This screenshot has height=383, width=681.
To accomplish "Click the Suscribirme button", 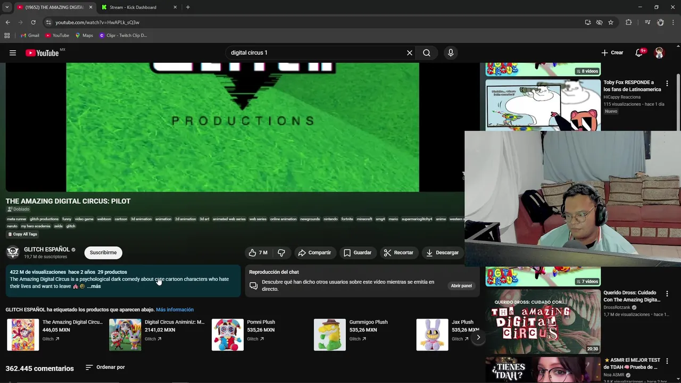I will pos(103,253).
